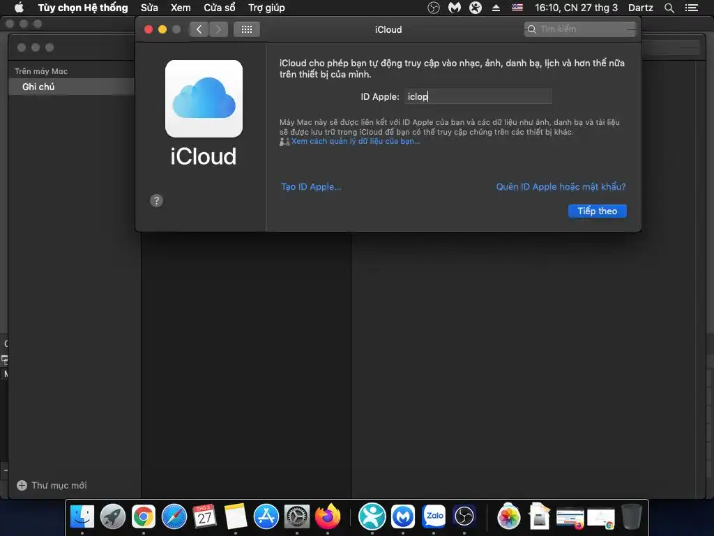
Task: Open Finder from the dock
Action: pos(82,517)
